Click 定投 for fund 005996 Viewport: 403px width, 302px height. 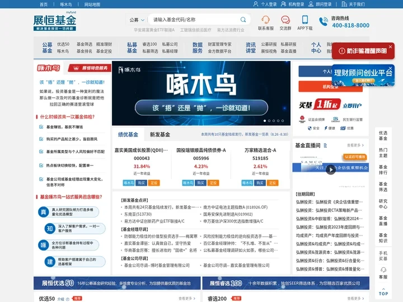click(213, 183)
